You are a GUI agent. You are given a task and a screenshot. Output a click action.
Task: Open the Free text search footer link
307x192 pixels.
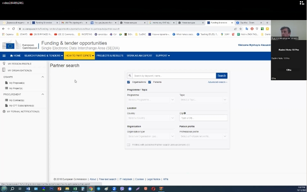click(x=108, y=179)
